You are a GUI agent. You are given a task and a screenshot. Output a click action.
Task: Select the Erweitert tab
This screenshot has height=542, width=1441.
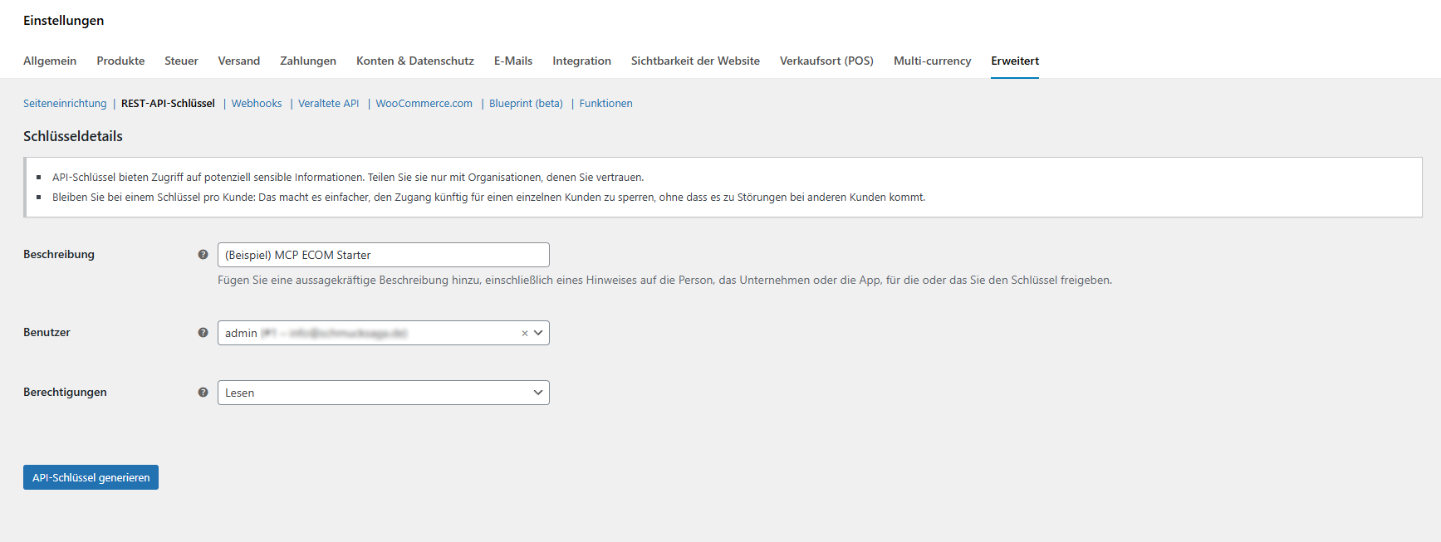point(1015,61)
